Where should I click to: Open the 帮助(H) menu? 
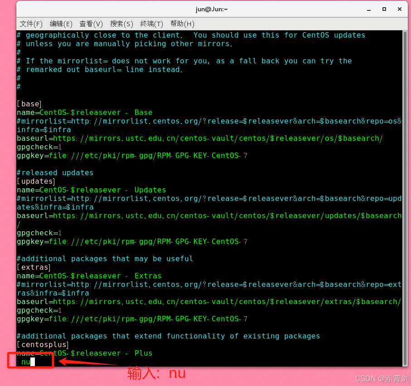[182, 24]
